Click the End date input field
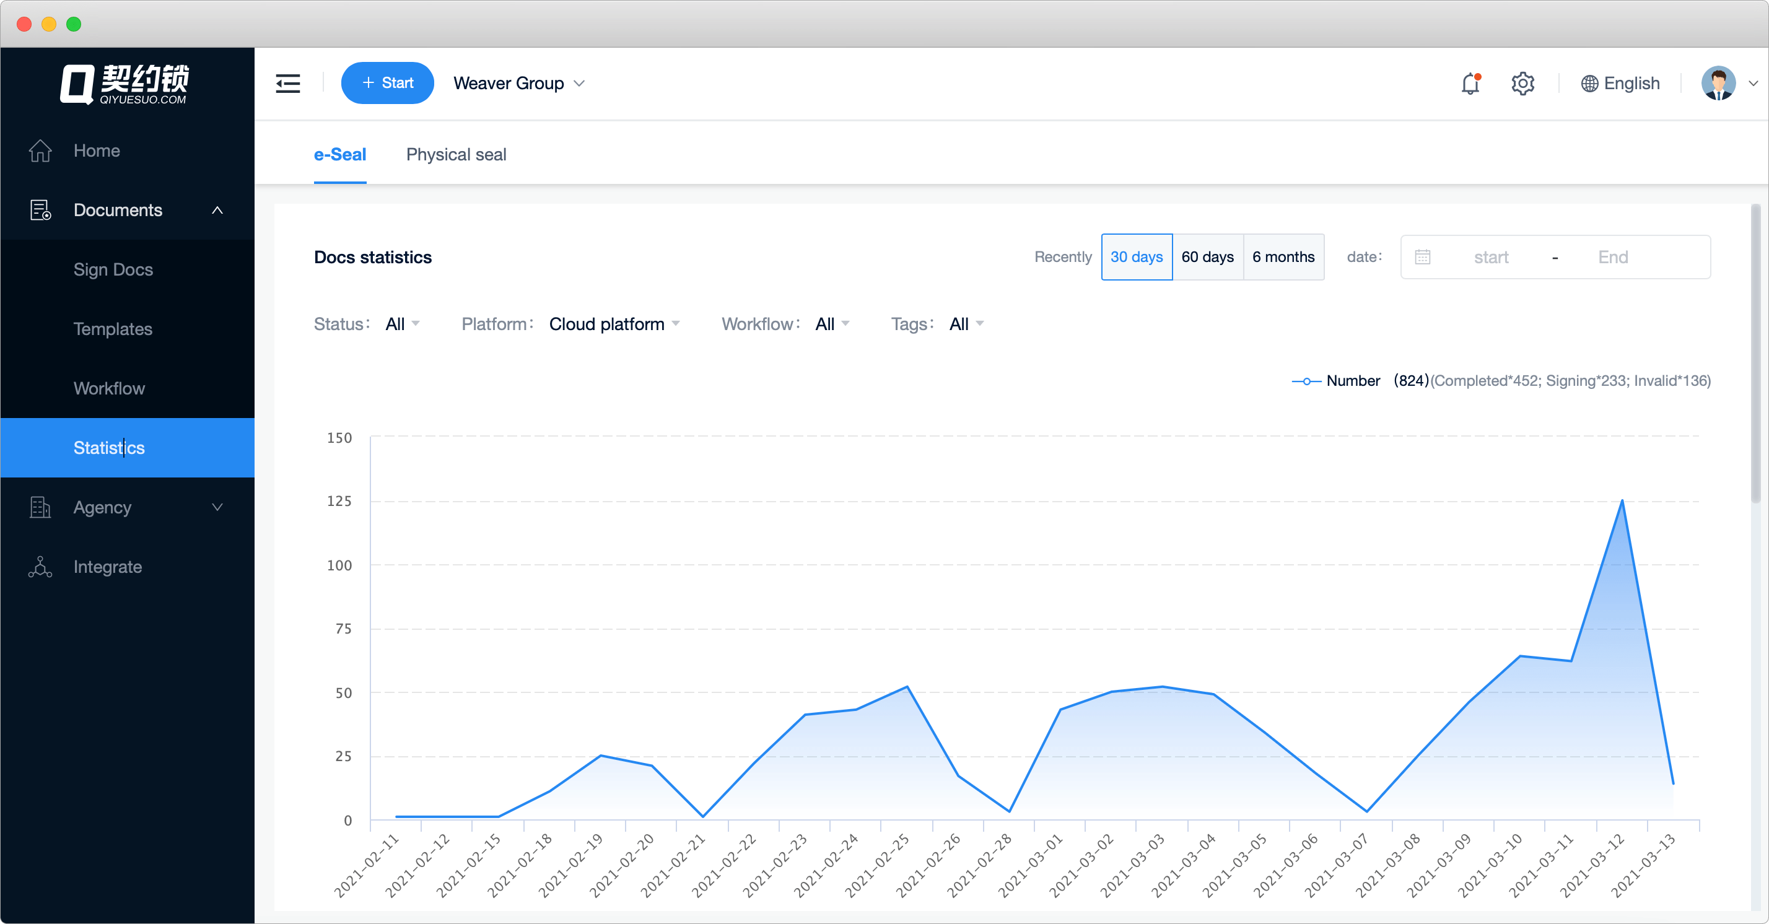 [1612, 257]
